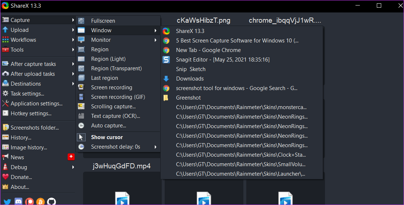Expand the Workflows submenu arrow
Viewport: 404px width, 205px height.
point(74,40)
